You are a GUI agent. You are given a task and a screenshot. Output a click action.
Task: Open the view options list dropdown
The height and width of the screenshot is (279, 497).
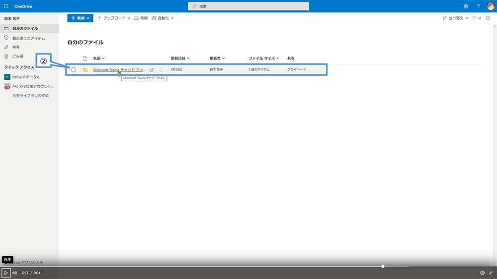point(477,18)
